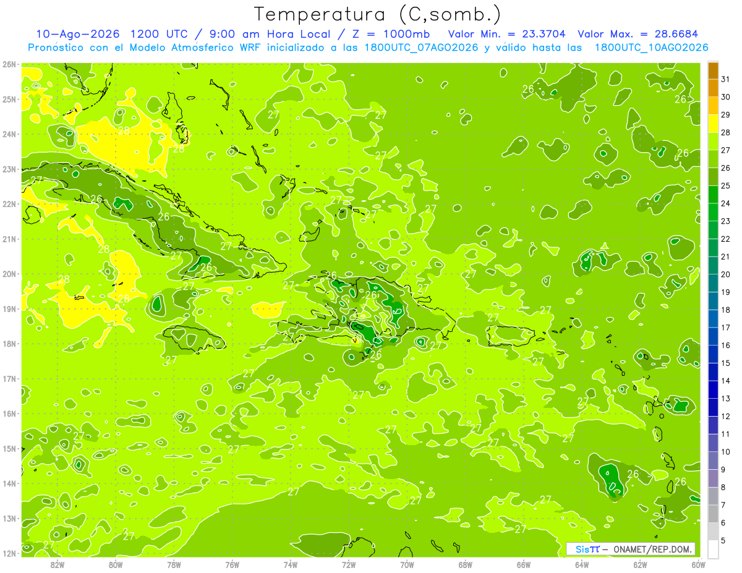Click the '14N' latitude label
Screen dimensions: 742x573
click(9, 483)
